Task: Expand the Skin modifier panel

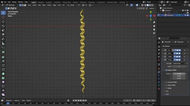Action: tap(163, 53)
